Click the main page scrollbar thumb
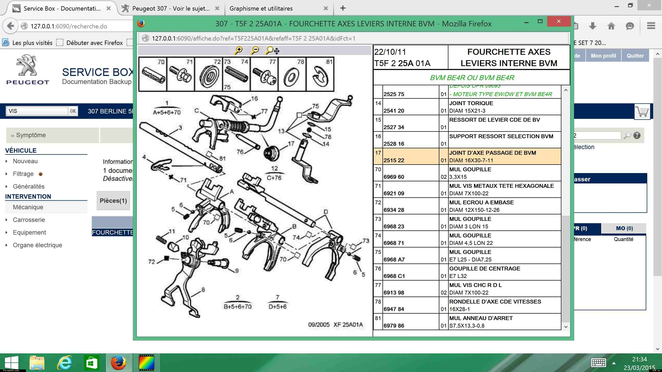Image resolution: width=662 pixels, height=372 pixels. pyautogui.click(x=658, y=167)
